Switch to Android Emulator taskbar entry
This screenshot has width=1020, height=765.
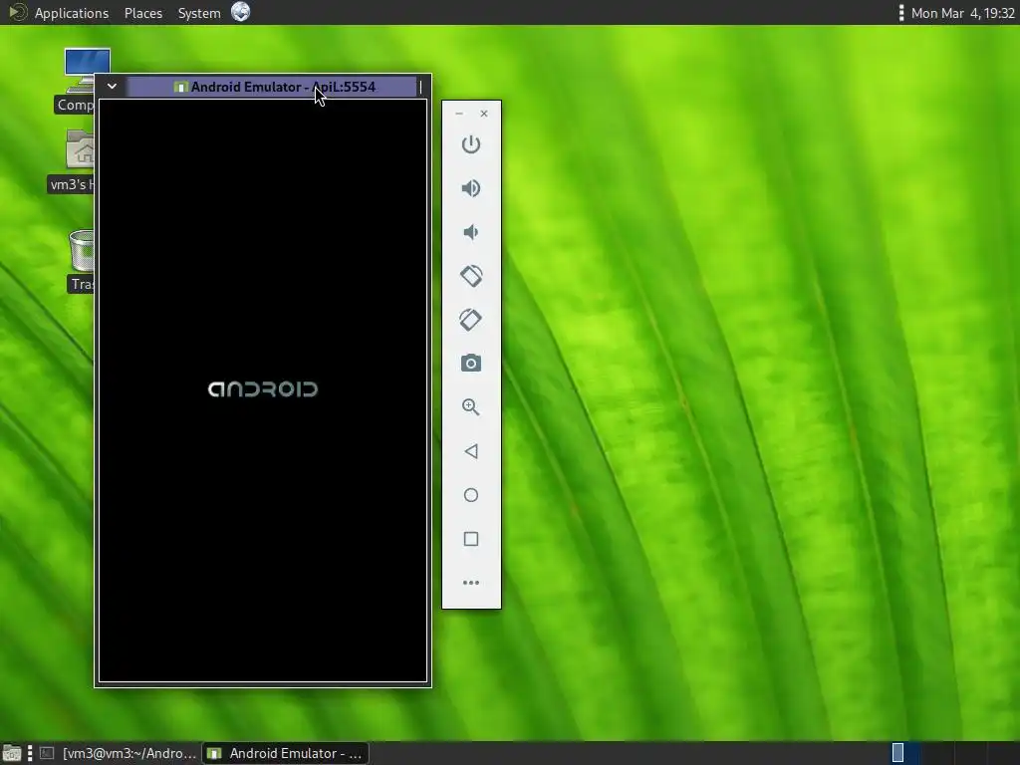(x=286, y=753)
